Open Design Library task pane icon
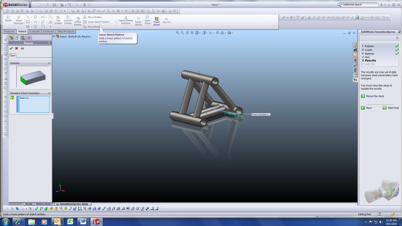The height and width of the screenshot is (226, 402). point(355,50)
